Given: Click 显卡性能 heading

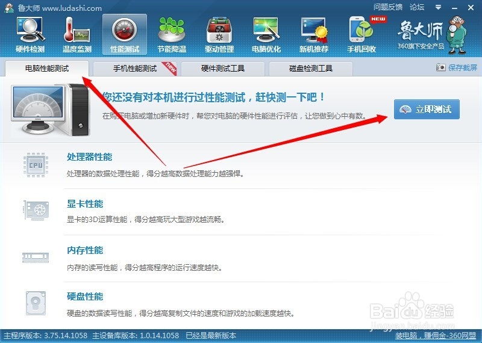Looking at the screenshot, I should [x=85, y=203].
